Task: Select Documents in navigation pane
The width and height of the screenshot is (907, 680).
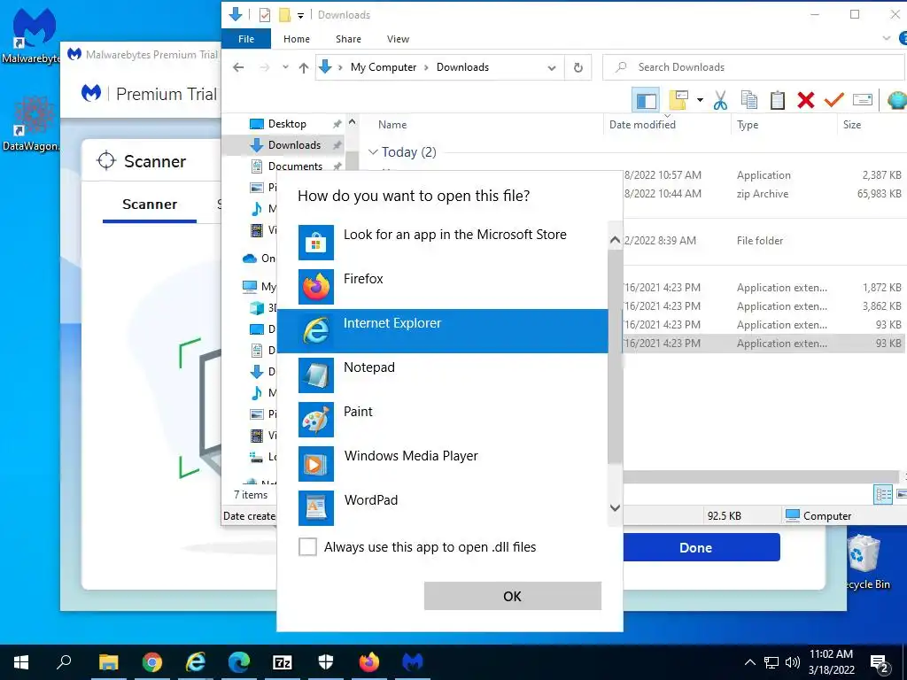Action: [x=295, y=166]
